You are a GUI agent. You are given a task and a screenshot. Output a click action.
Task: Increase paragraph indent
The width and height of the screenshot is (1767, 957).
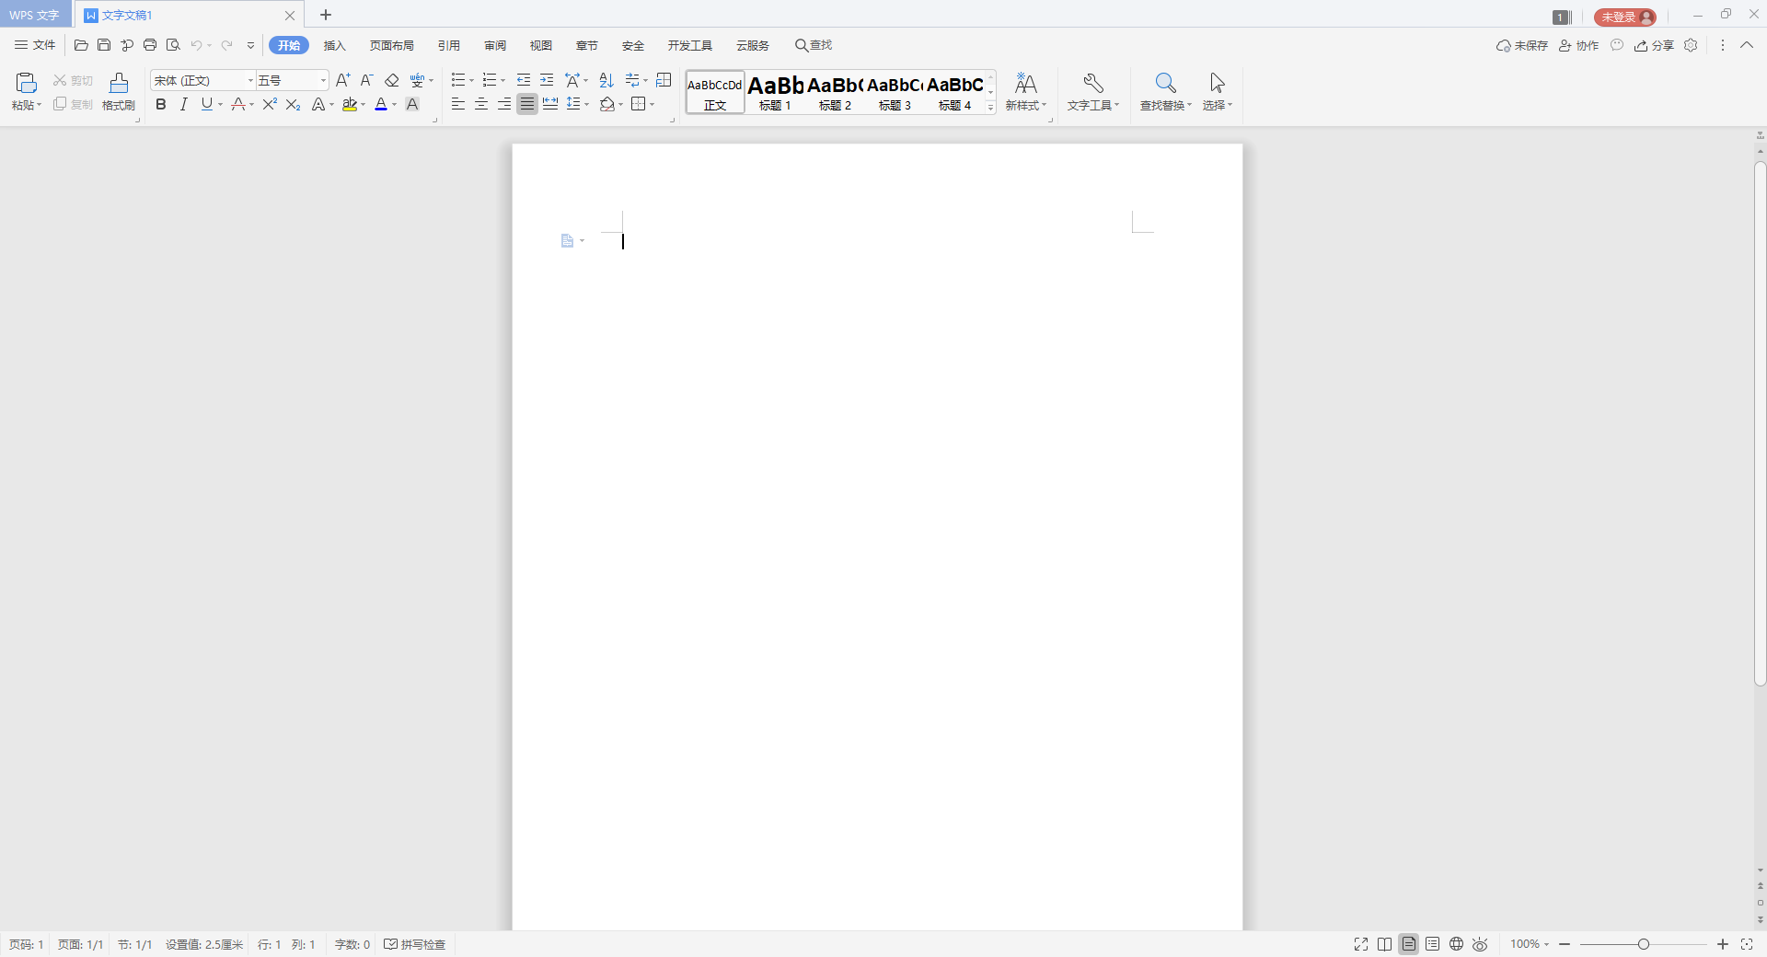547,80
